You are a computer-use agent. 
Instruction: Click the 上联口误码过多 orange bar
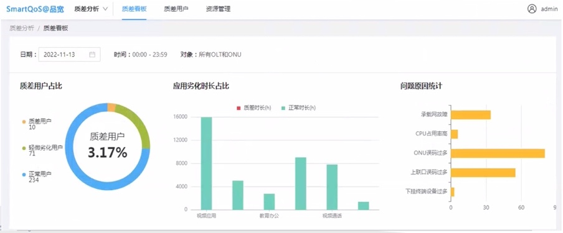point(483,173)
